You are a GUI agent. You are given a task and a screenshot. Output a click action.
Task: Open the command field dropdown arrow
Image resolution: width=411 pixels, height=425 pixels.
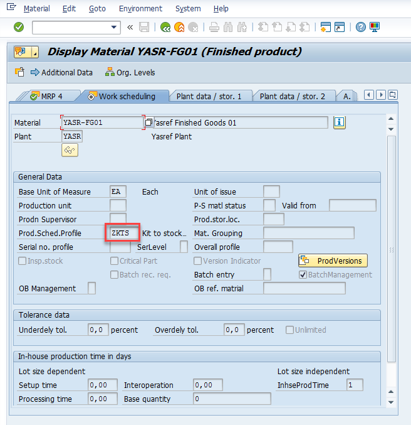114,27
